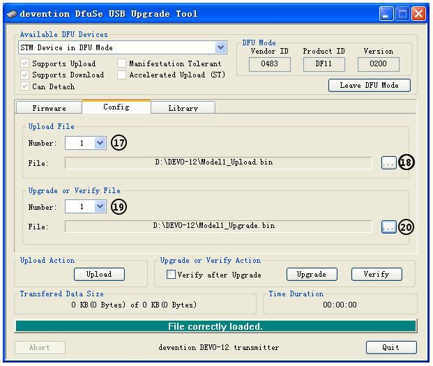The height and width of the screenshot is (366, 433).
Task: Select the Config tab
Action: click(x=116, y=107)
